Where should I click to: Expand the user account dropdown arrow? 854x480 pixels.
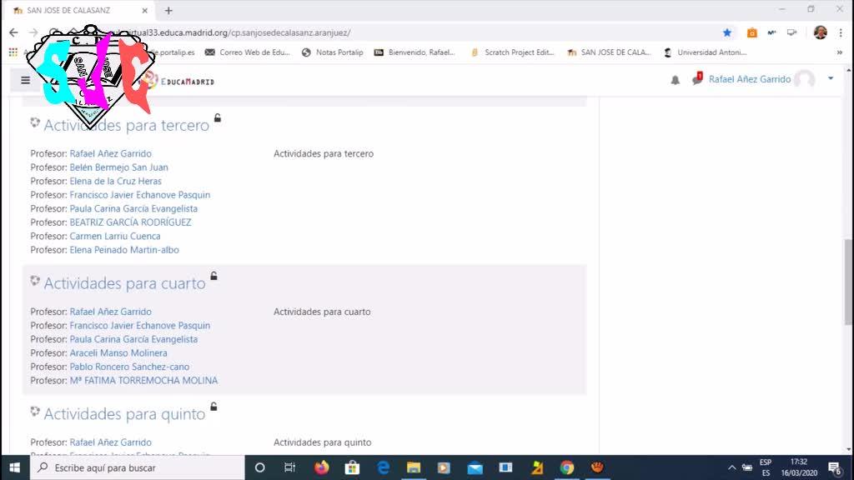point(831,78)
